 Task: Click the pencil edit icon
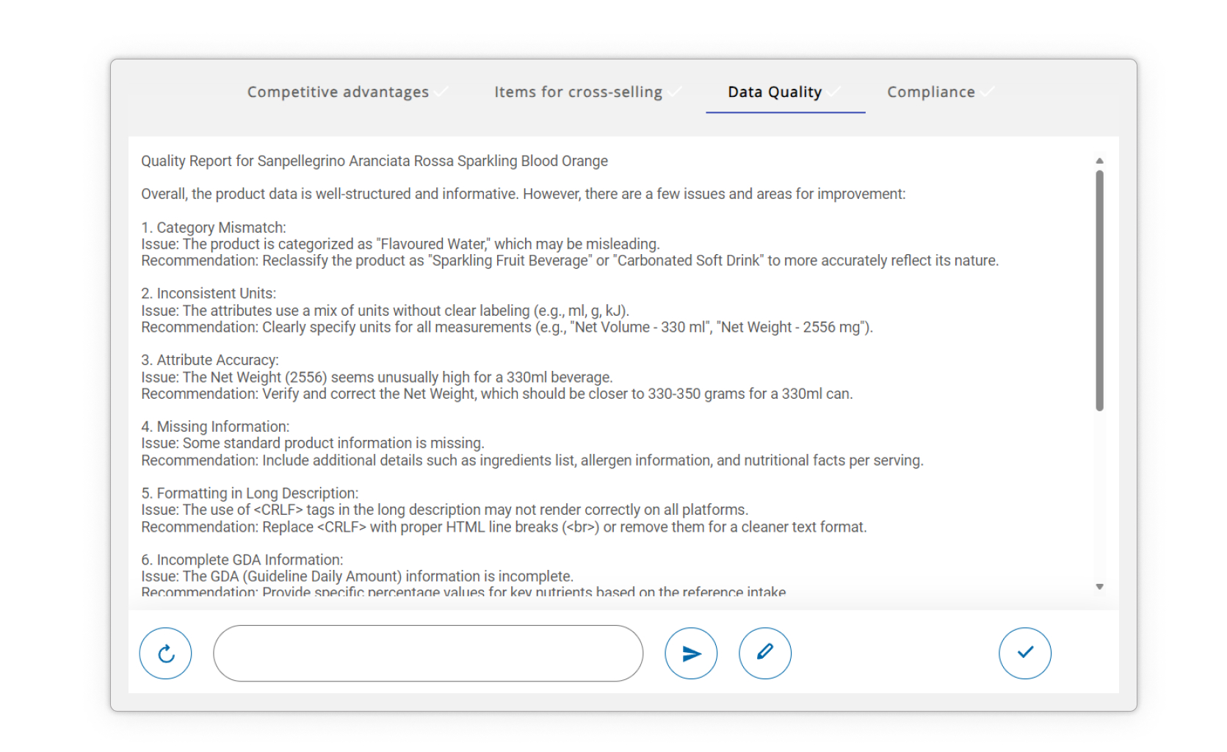pyautogui.click(x=764, y=653)
